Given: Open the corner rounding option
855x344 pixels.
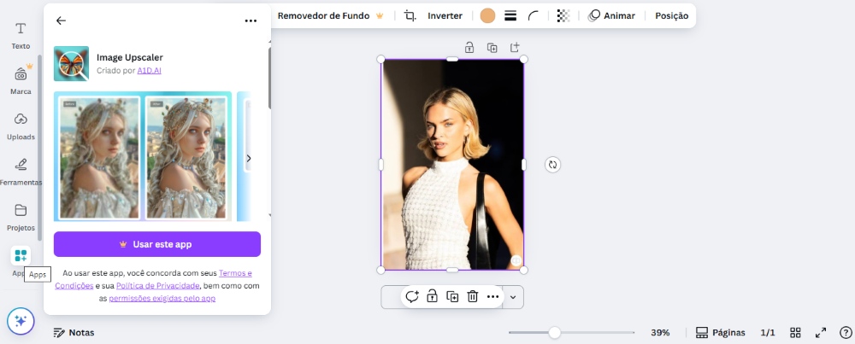Looking at the screenshot, I should click(534, 15).
